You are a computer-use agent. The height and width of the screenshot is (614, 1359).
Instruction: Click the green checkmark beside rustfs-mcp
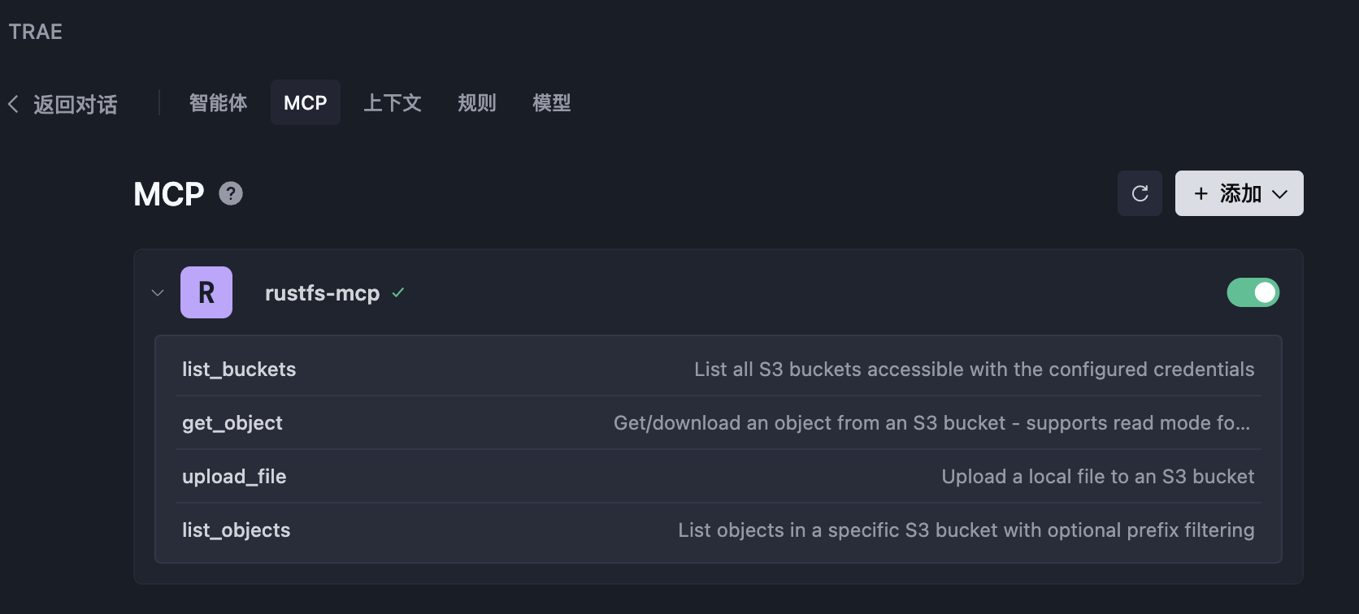(397, 292)
